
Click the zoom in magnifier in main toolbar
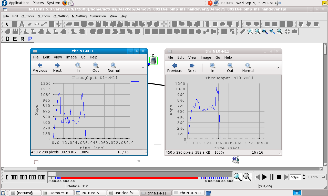click(250, 31)
